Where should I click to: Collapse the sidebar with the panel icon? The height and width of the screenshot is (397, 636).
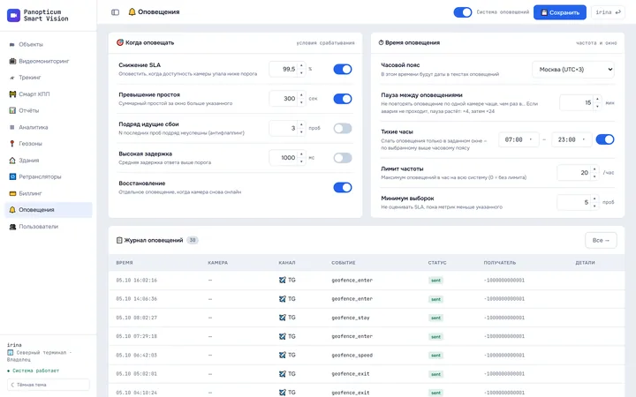click(115, 12)
